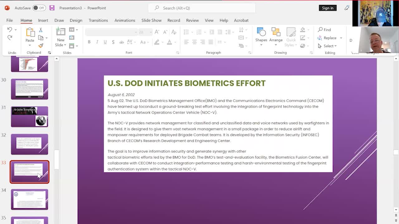This screenshot has width=399, height=224.
Task: Open the Transitions tab
Action: tap(98, 20)
